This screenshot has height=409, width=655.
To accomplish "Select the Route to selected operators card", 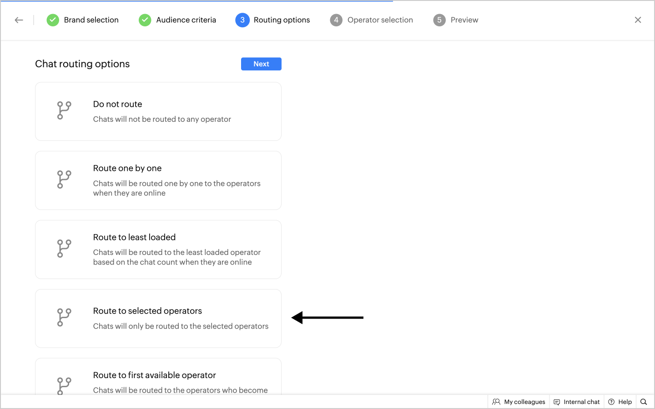I will pos(158,319).
